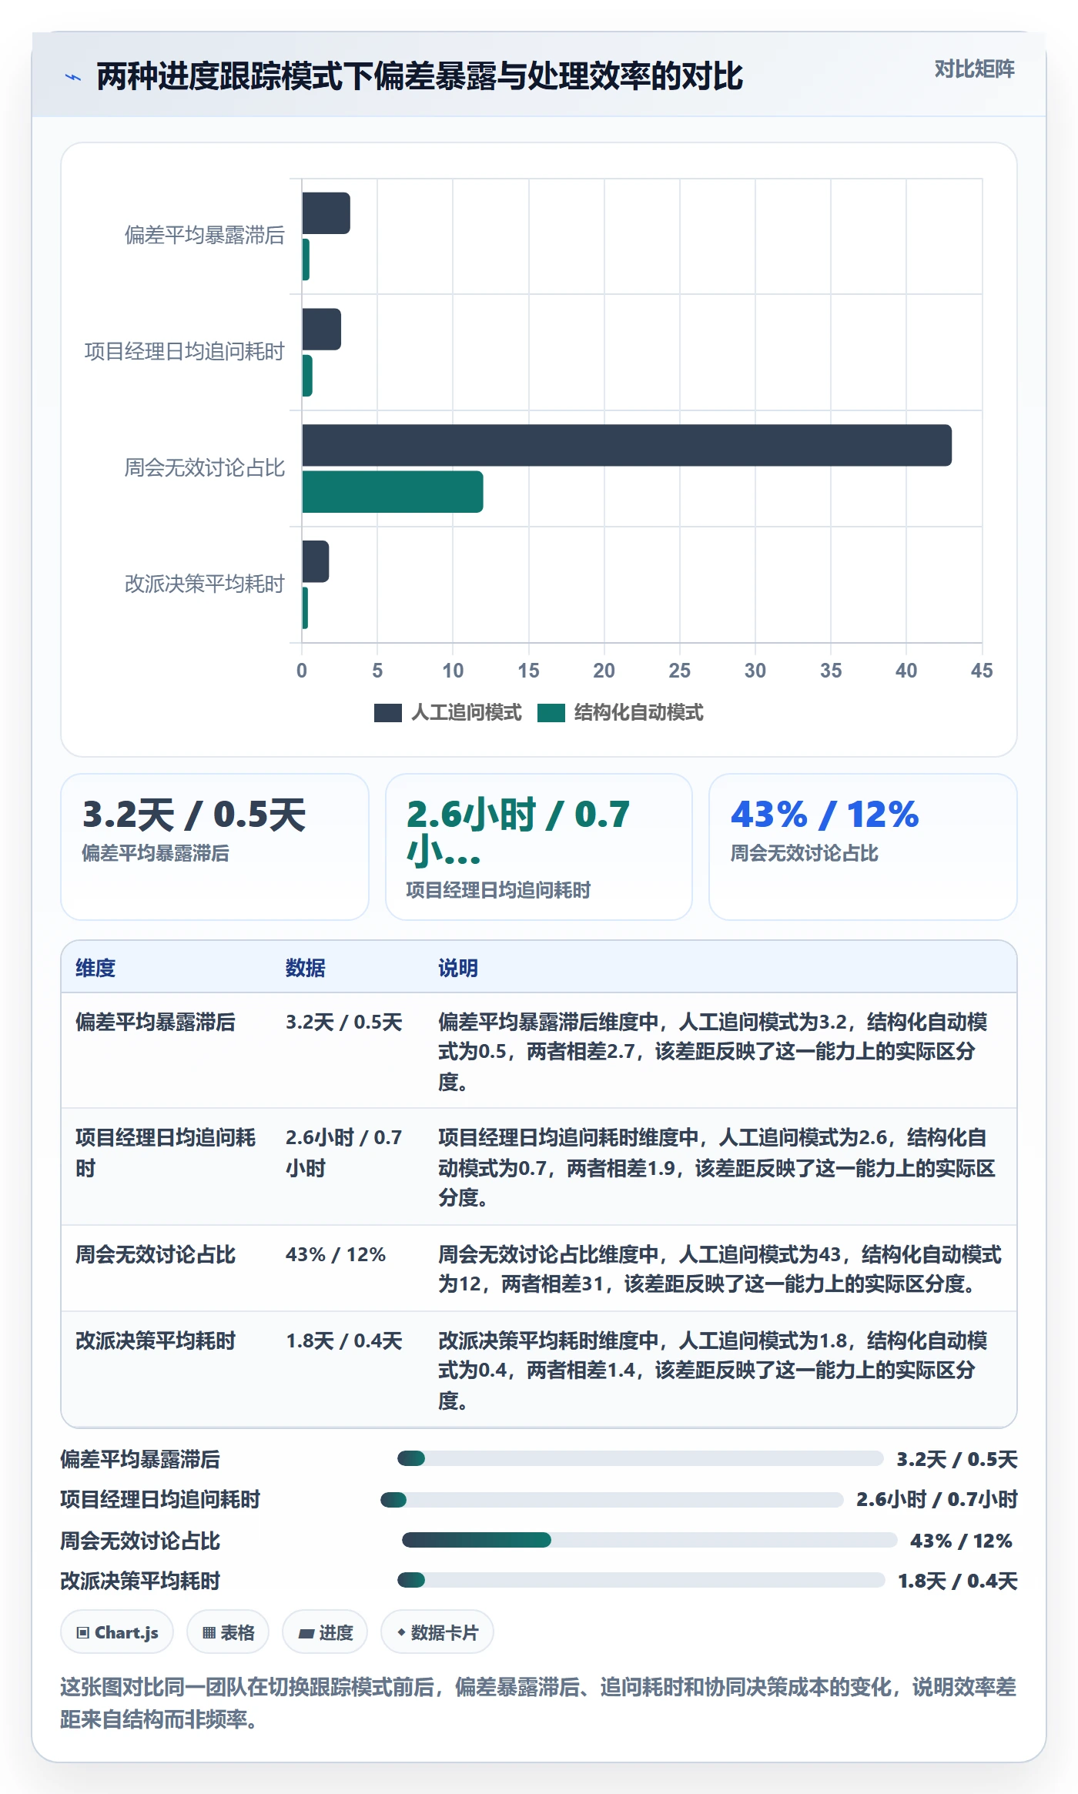Select table cell 1.8天 / 0.4天
The width and height of the screenshot is (1078, 1794).
coord(344,1340)
